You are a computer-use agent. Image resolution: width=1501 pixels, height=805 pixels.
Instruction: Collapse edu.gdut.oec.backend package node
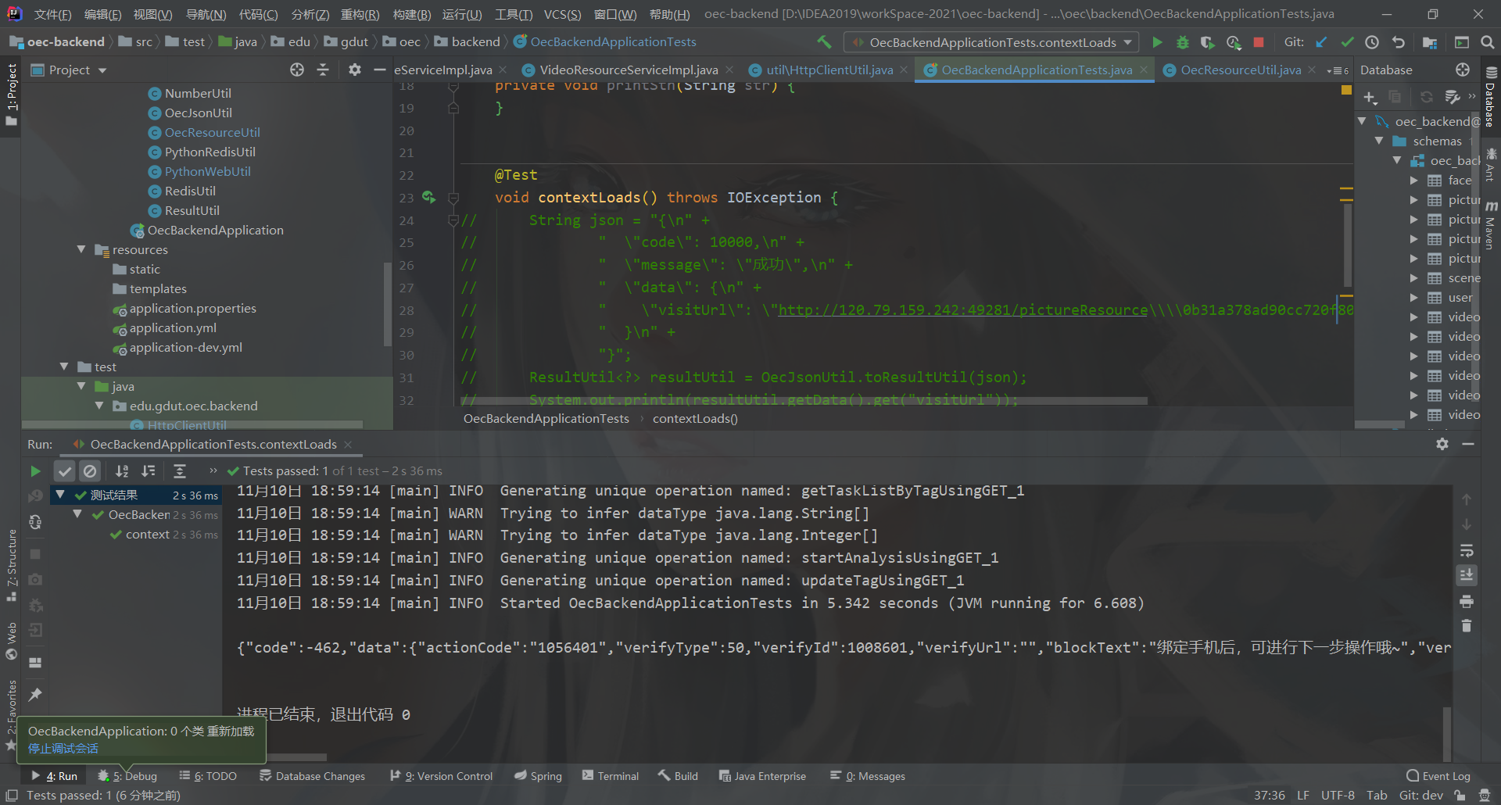99,406
